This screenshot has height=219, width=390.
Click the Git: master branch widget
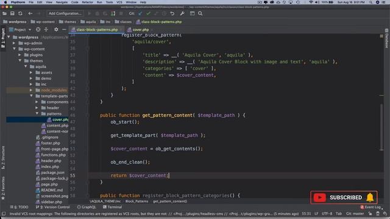point(355,214)
